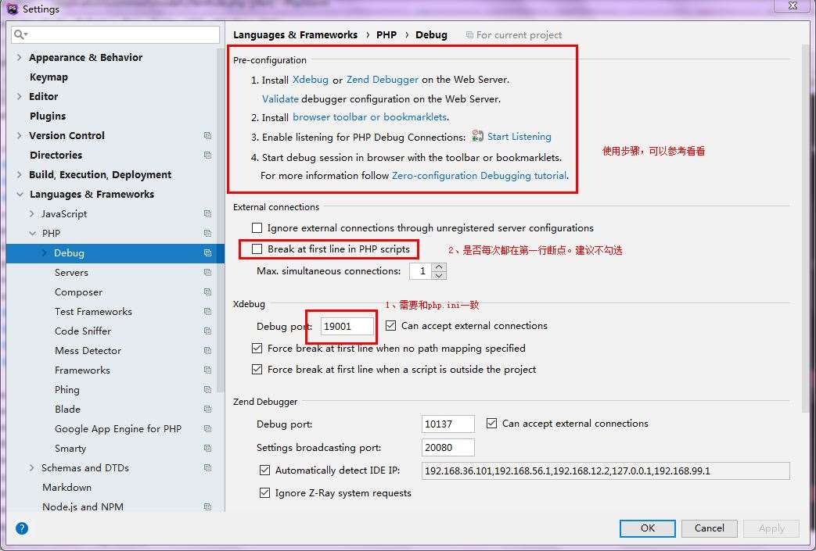816x551 pixels.
Task: Expand the Debug node arrow
Action: click(45, 252)
